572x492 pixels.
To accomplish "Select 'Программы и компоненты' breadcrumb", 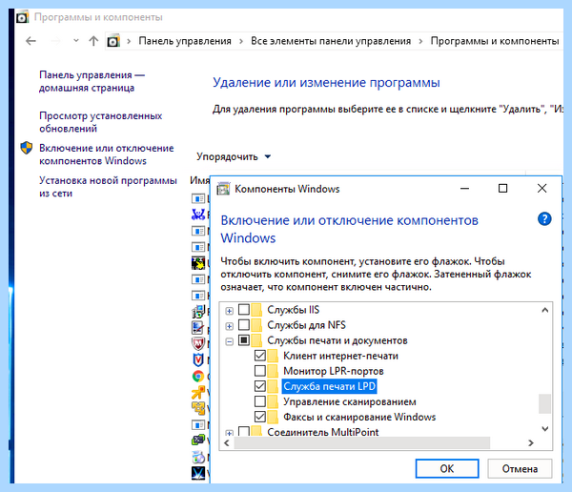I will 494,41.
